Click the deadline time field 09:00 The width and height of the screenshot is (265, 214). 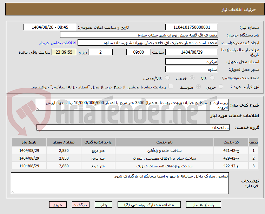139,52
